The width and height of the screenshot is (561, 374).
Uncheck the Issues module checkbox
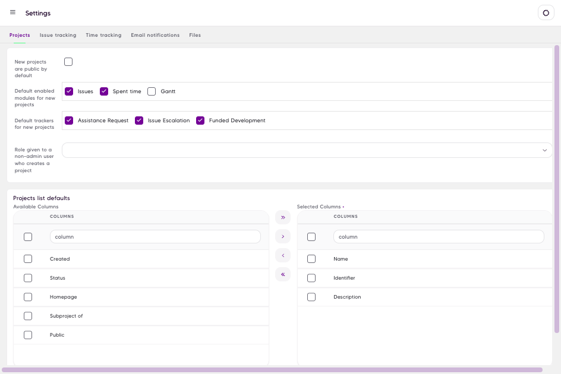click(x=69, y=91)
